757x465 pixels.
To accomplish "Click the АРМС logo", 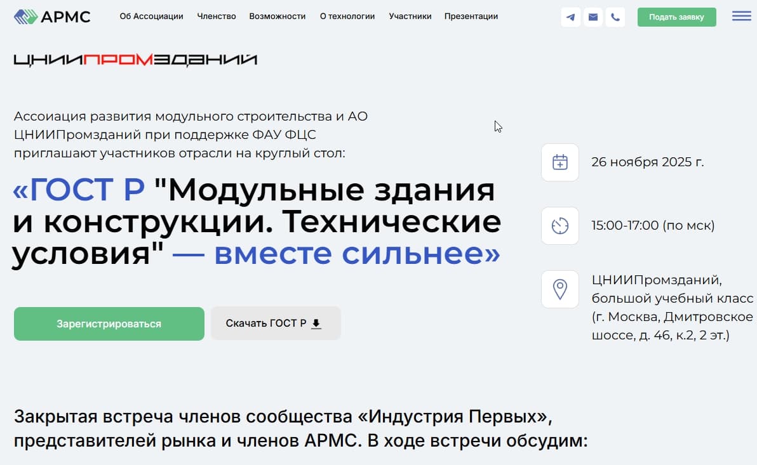I will point(52,17).
